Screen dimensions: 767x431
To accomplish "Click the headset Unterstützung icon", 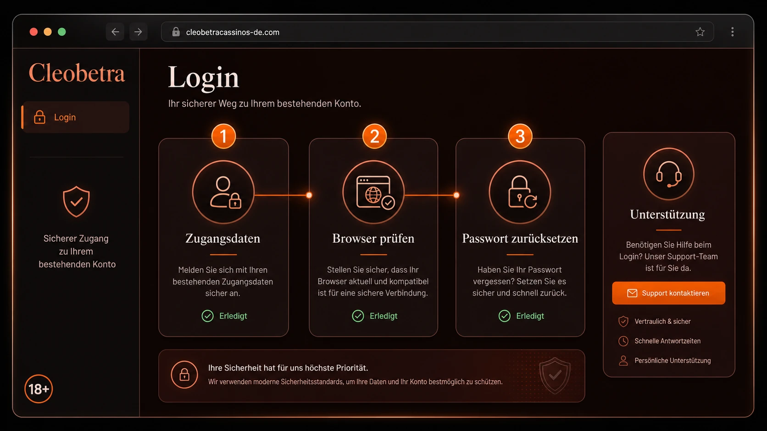I will [669, 174].
